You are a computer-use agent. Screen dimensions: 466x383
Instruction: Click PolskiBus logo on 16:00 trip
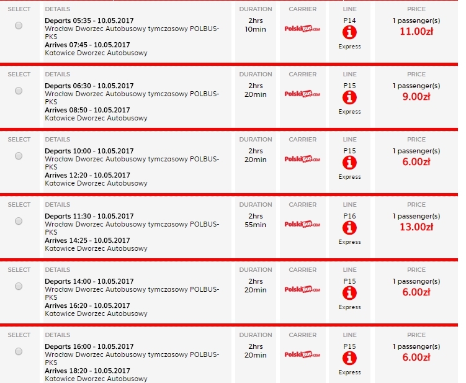[x=302, y=354]
